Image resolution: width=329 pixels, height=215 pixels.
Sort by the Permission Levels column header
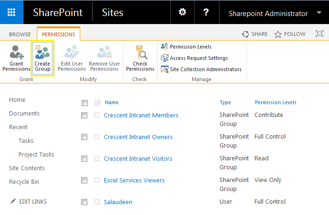pos(276,102)
